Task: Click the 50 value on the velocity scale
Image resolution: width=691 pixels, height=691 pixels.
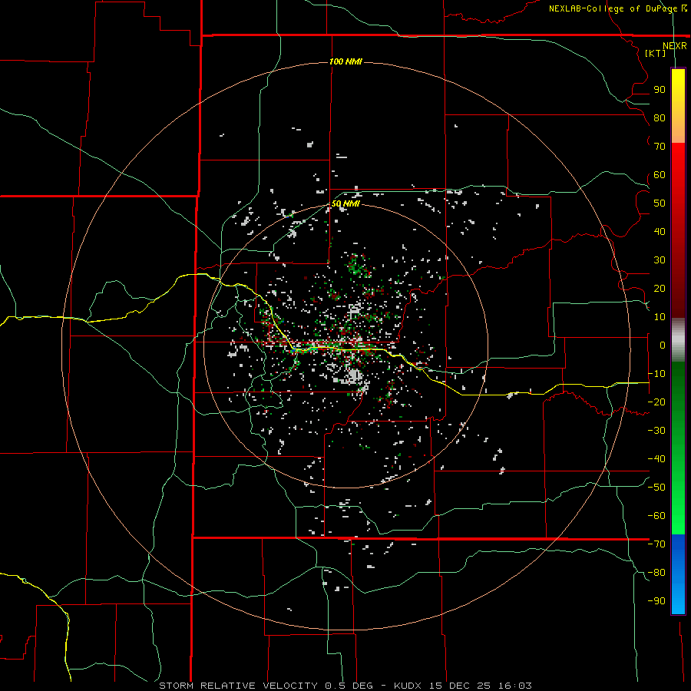Action: click(x=660, y=203)
